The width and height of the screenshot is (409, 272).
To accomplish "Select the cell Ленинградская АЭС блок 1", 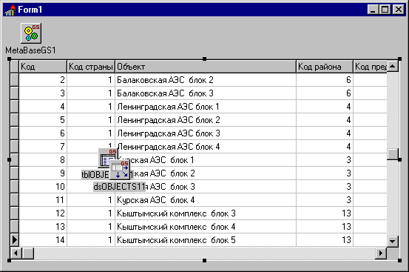I will (206, 107).
